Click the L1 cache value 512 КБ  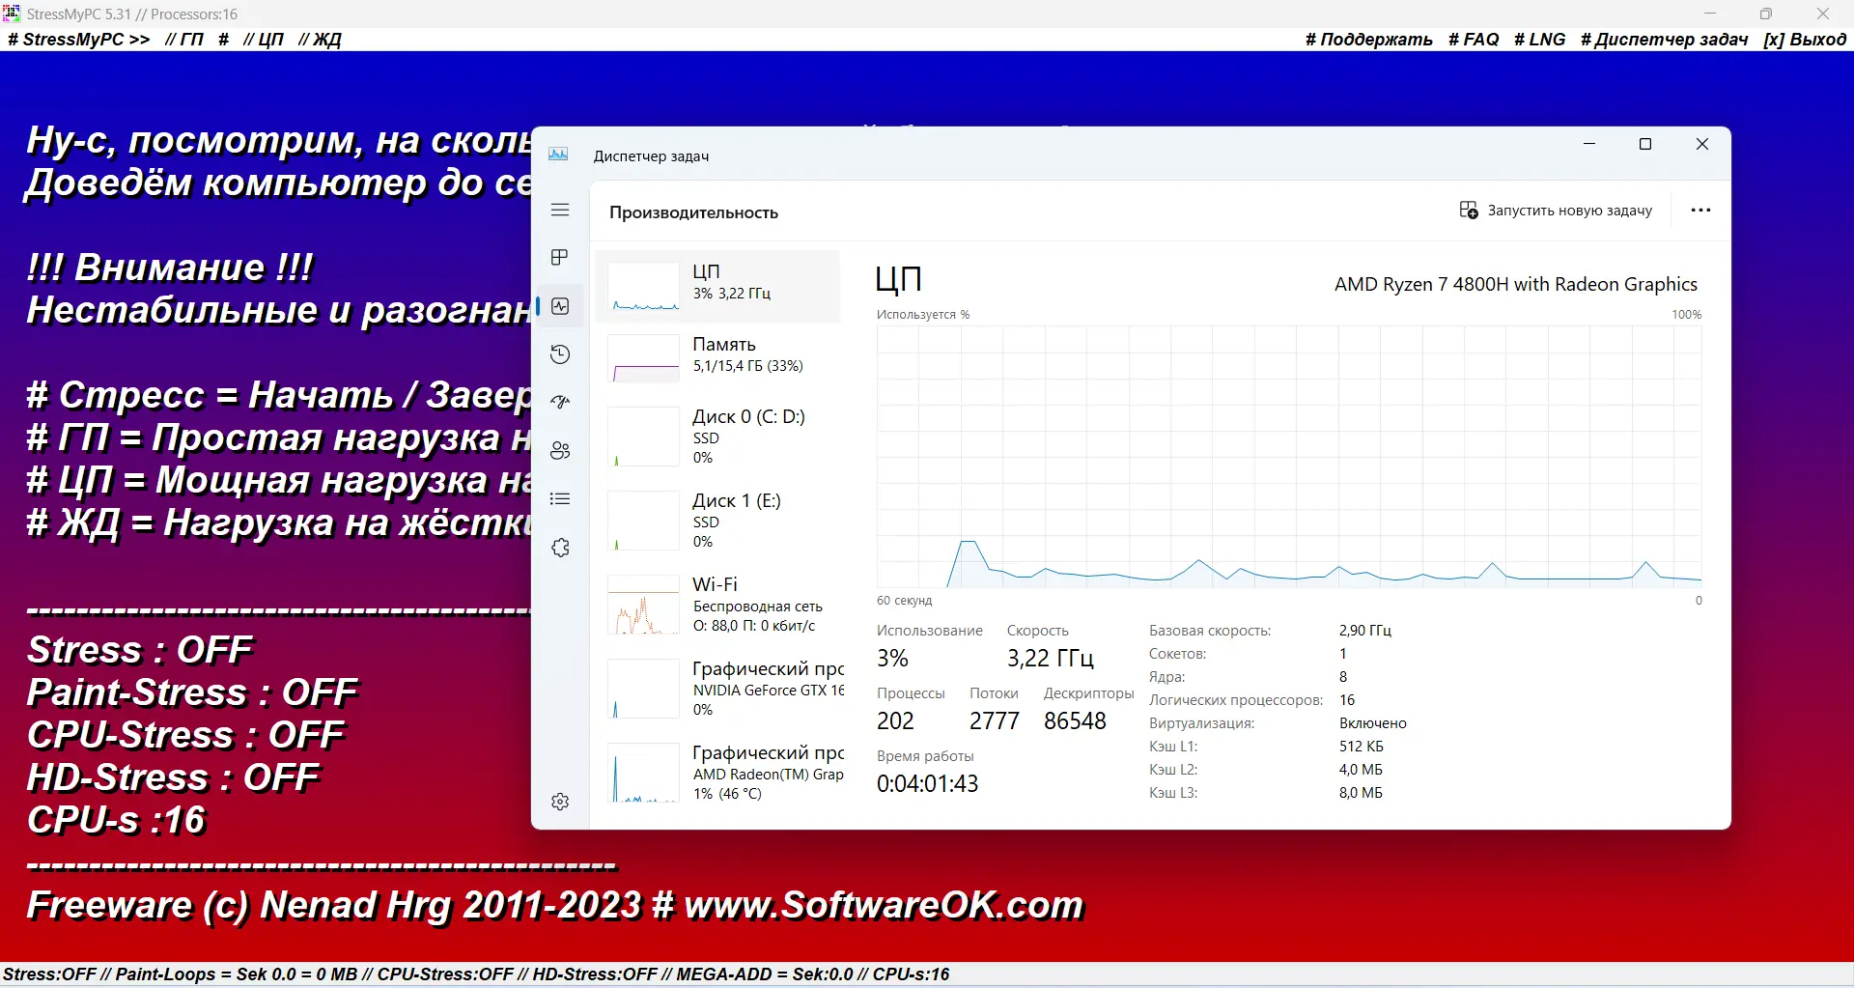1362,747
